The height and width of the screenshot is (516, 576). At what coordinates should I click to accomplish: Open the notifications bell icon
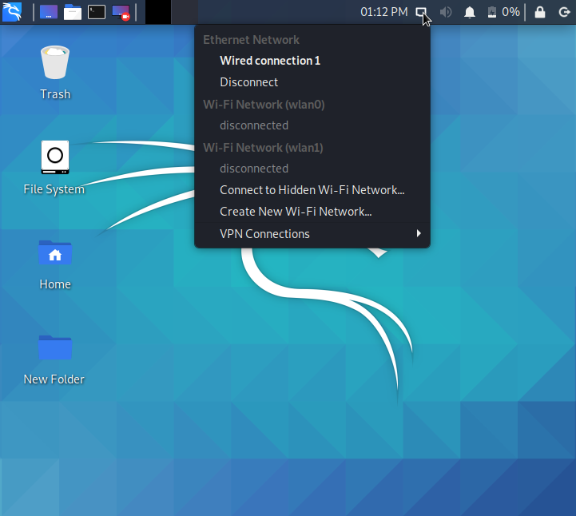(471, 12)
